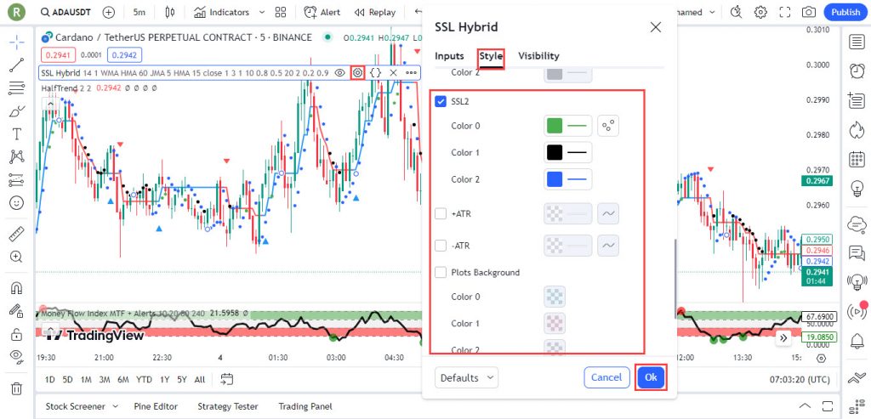
Task: Open the forecasting and measurement tools
Action: 17,180
